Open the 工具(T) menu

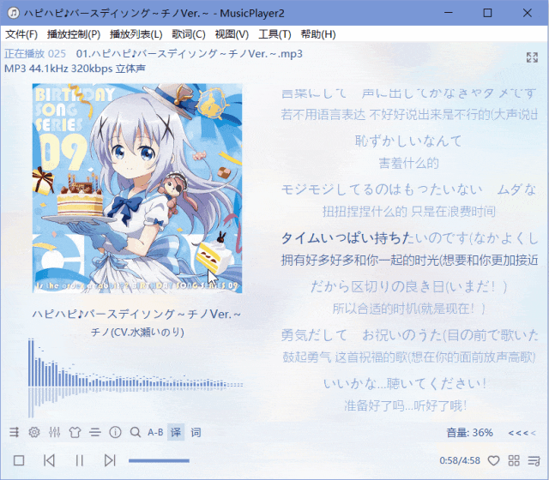click(x=274, y=34)
